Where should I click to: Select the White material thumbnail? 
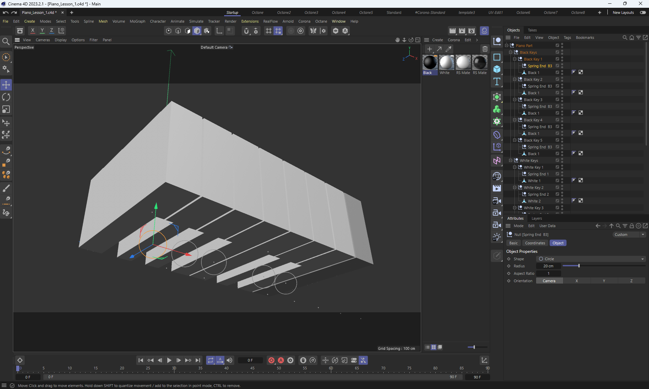[446, 63]
